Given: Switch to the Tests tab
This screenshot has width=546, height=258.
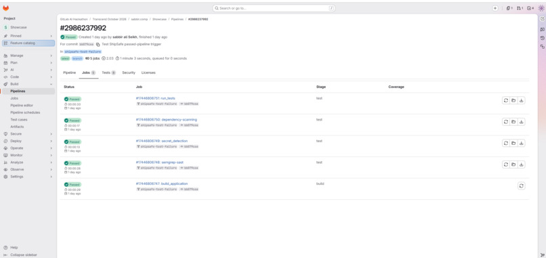Looking at the screenshot, I should tap(108, 72).
